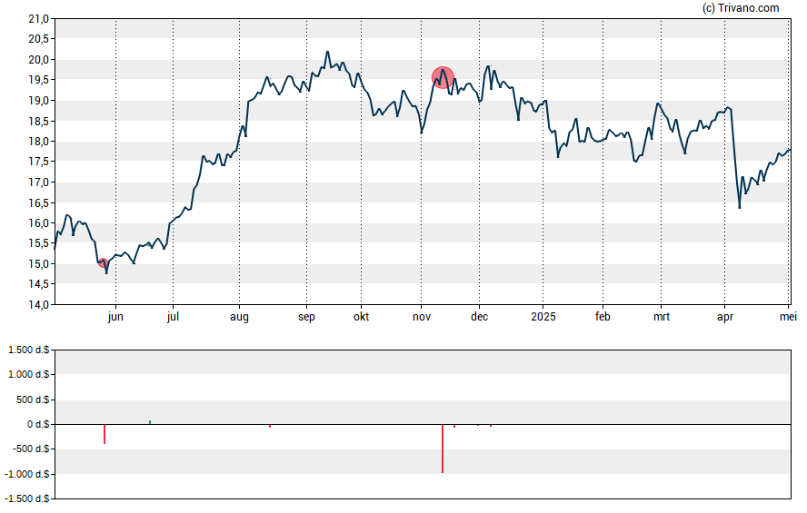807x513 pixels.
Task: Click the '17,0' y-axis value
Action: 38,183
